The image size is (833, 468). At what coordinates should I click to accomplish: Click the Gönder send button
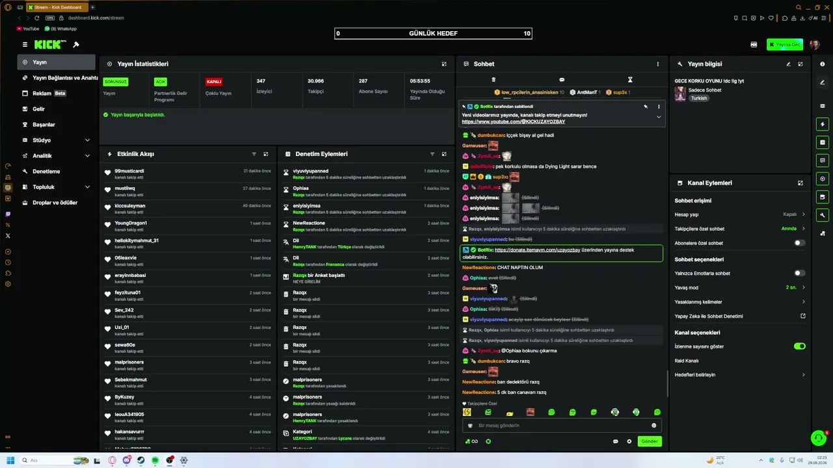(649, 441)
